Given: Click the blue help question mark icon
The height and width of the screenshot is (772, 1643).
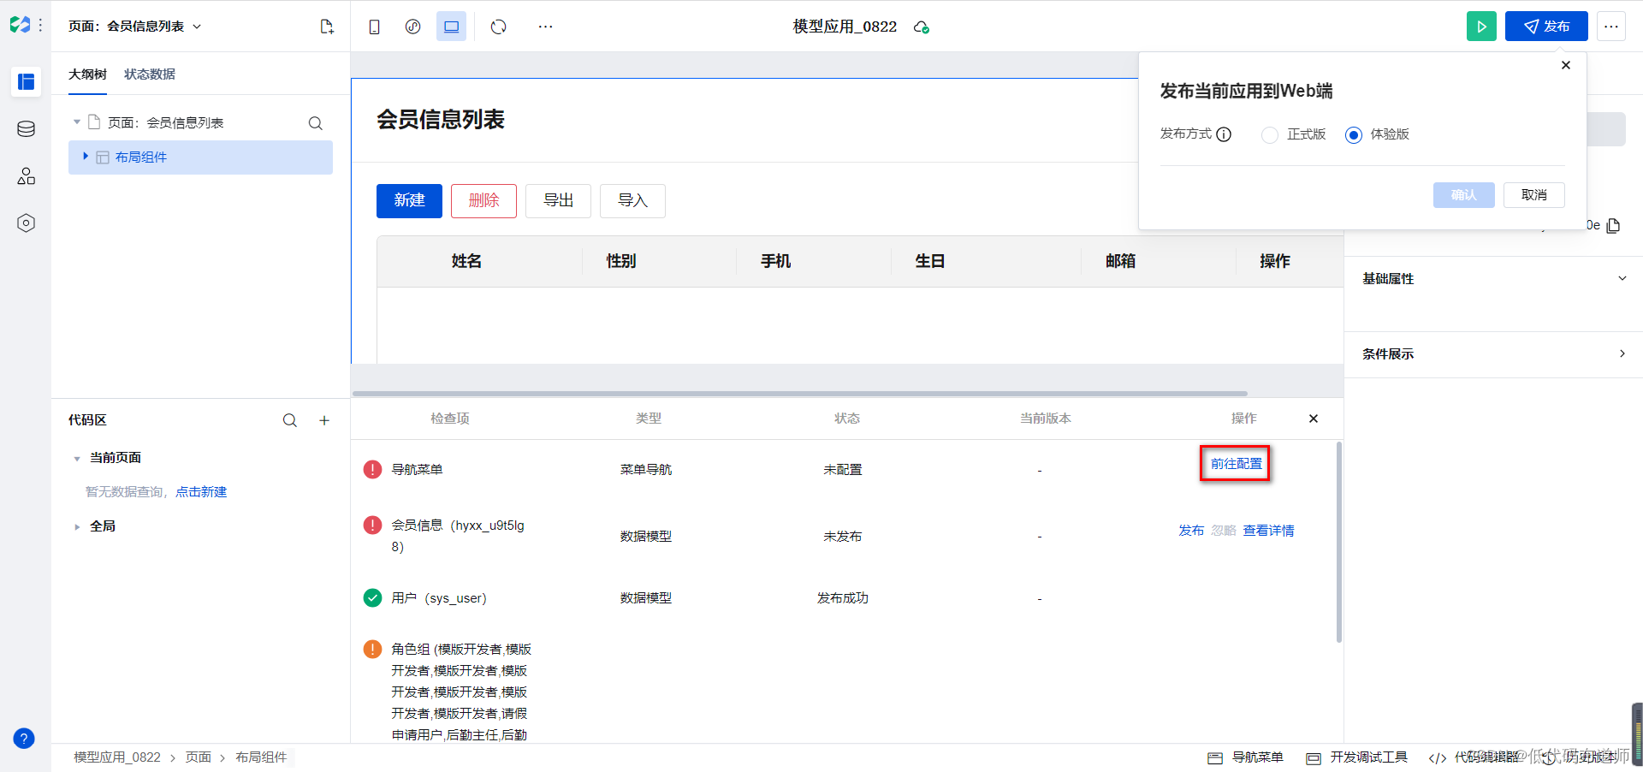Looking at the screenshot, I should [x=24, y=739].
